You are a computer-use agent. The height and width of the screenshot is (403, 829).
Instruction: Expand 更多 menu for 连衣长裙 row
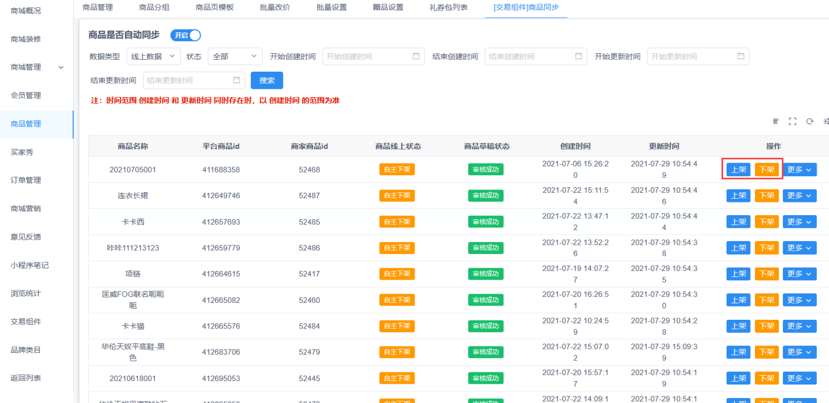(x=799, y=196)
